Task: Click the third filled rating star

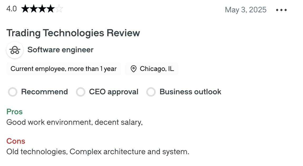Action: click(x=42, y=9)
